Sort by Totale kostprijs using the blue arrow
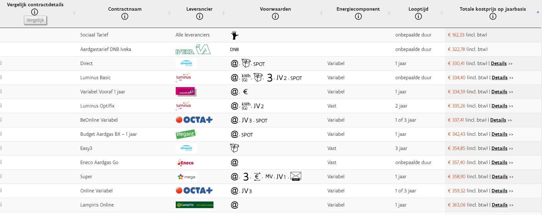Viewport: 542px width, 215px height. (x=538, y=12)
